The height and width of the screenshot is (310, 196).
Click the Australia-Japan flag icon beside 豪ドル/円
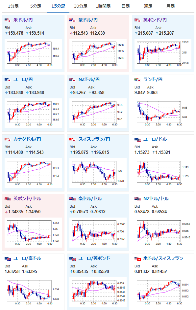(x=72, y=20)
